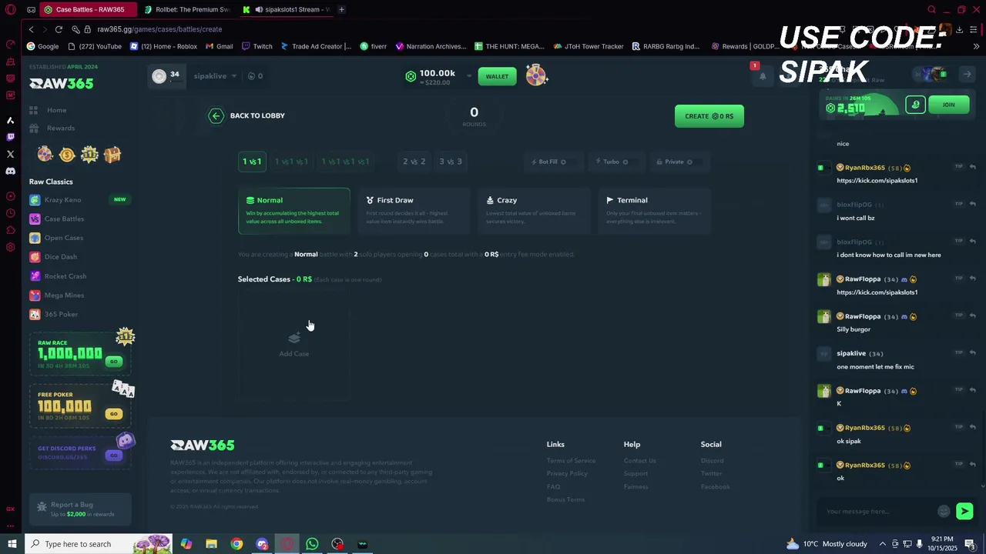The width and height of the screenshot is (986, 554).
Task: Show more bookmarks with the chevron
Action: click(x=976, y=46)
